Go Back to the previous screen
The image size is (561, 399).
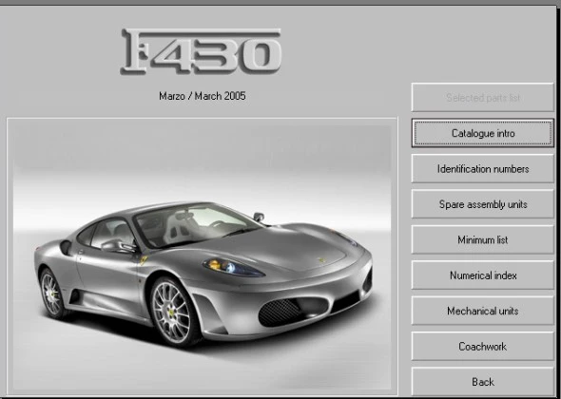(x=483, y=381)
